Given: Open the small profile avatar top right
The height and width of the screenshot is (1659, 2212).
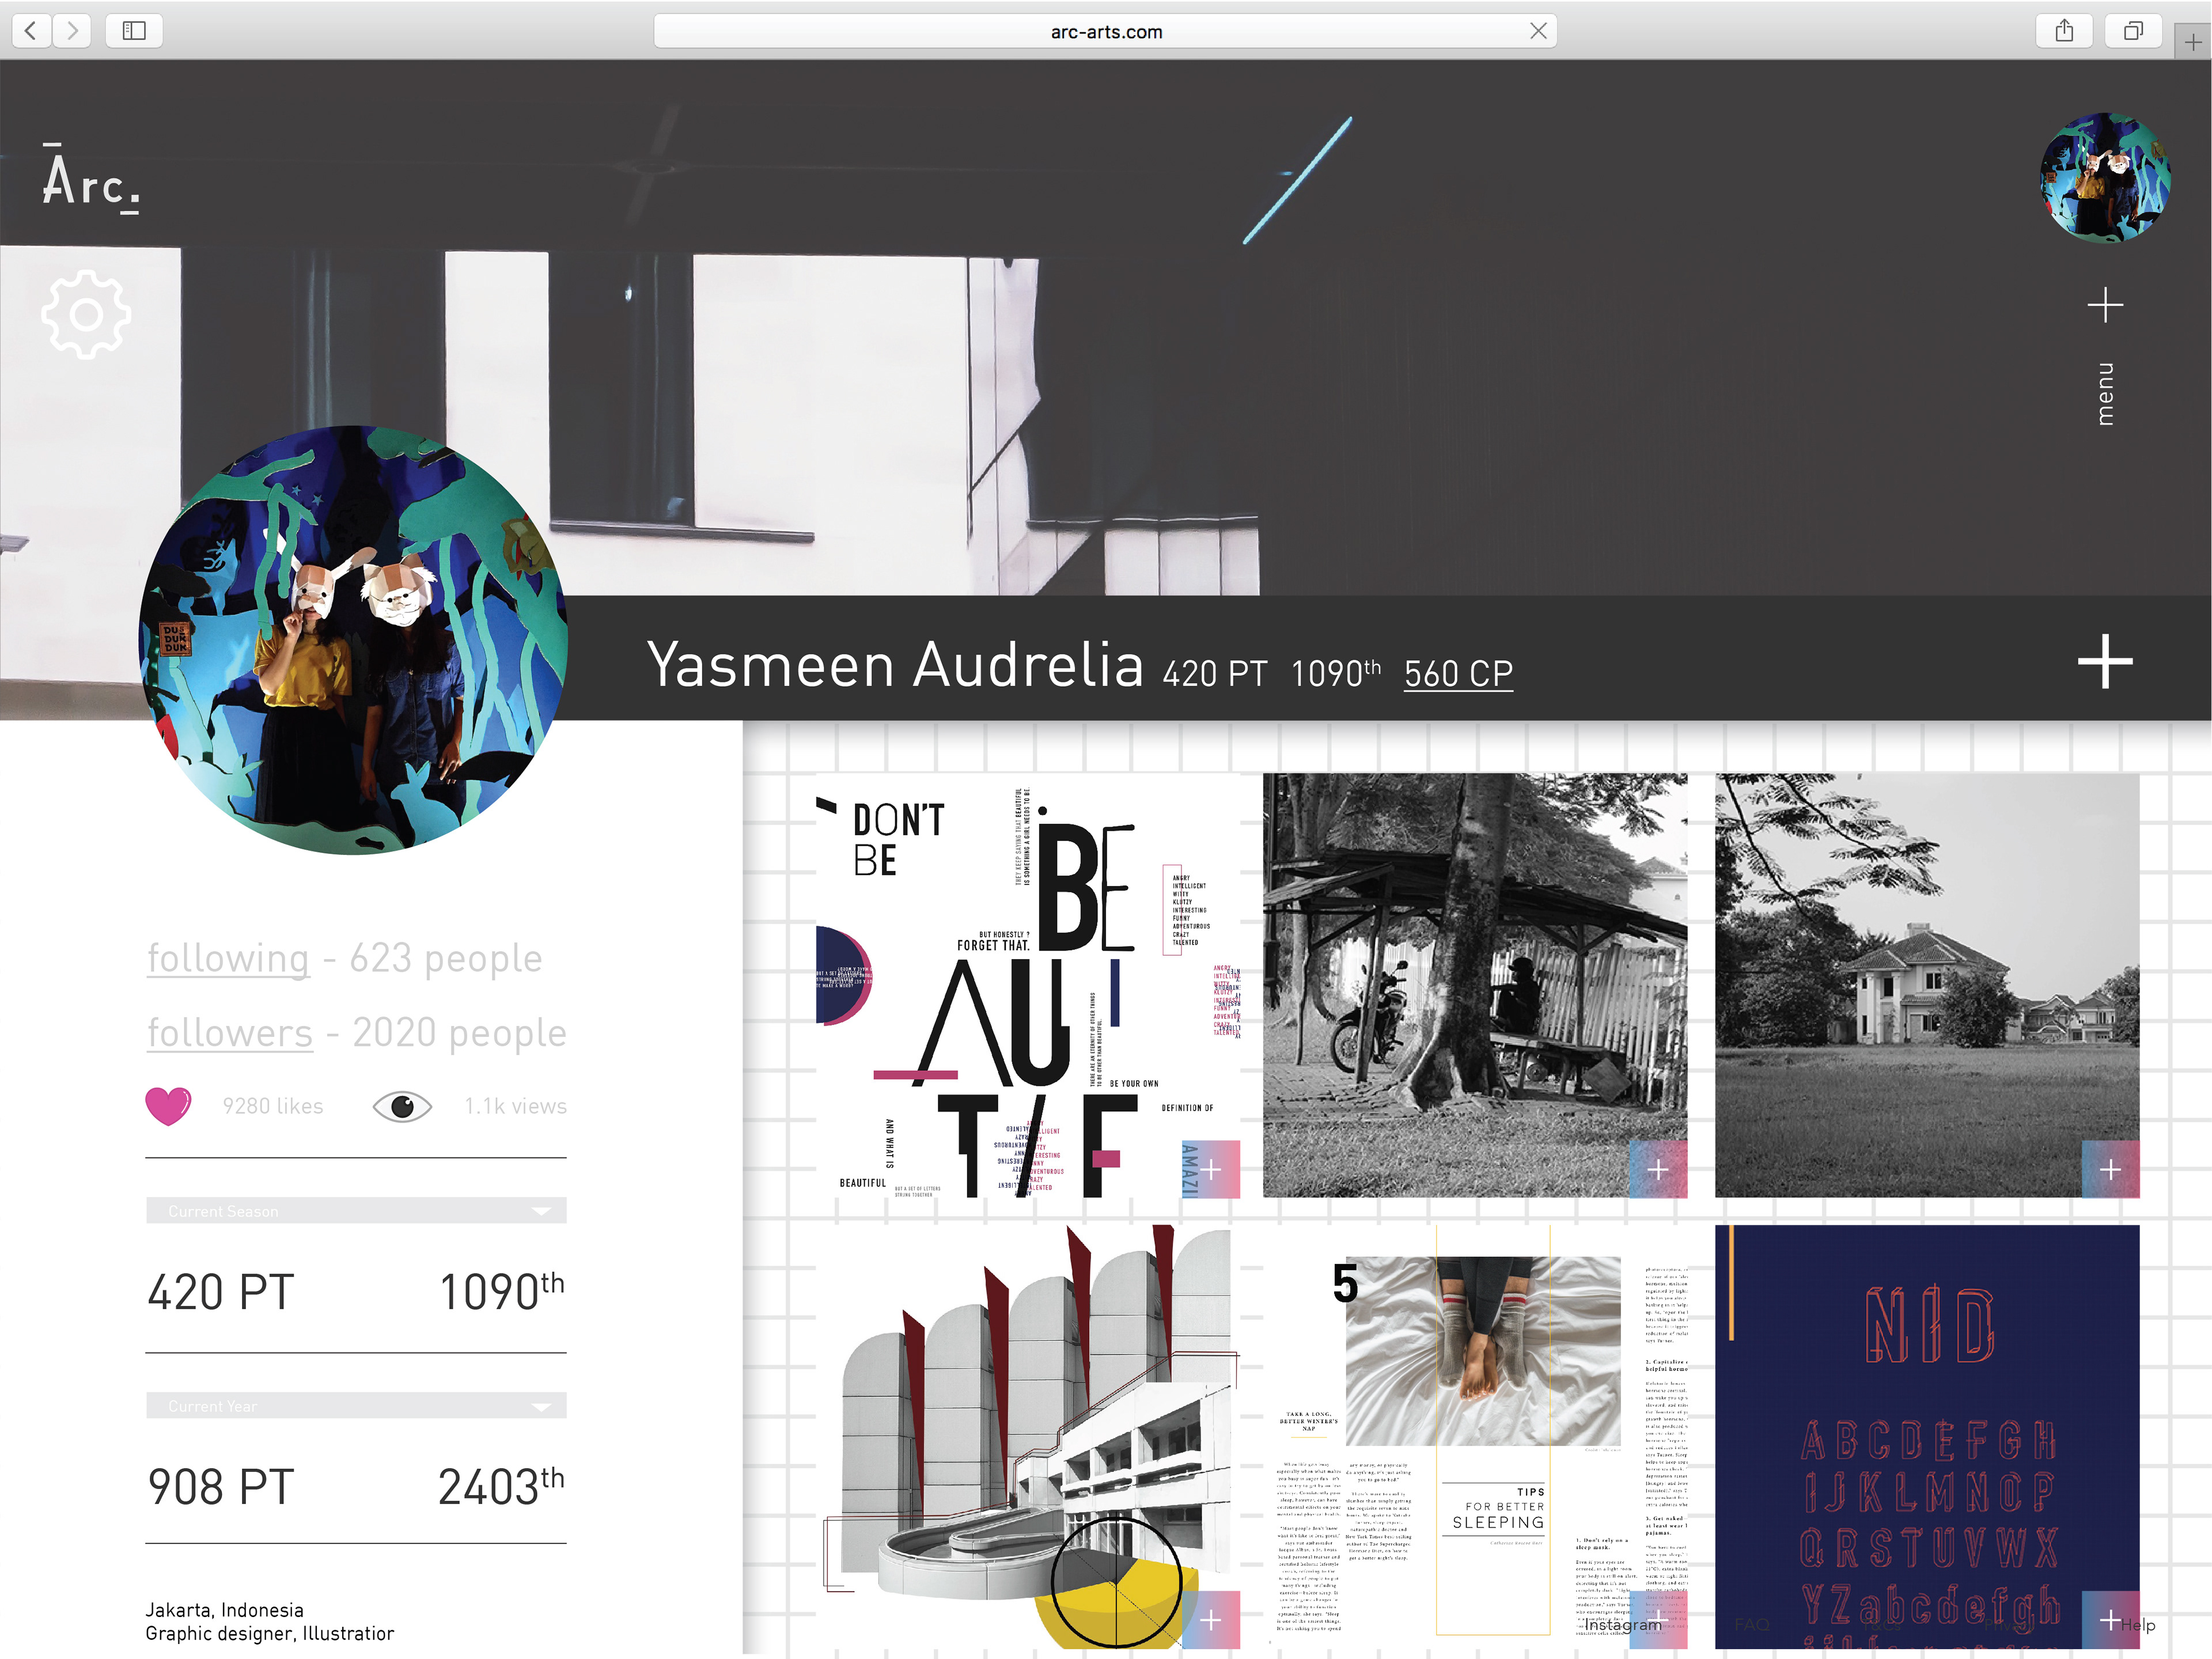Looking at the screenshot, I should pyautogui.click(x=2105, y=177).
